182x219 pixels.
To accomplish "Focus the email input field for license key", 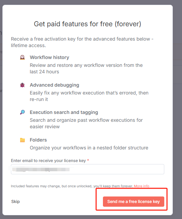I will coord(88,169).
